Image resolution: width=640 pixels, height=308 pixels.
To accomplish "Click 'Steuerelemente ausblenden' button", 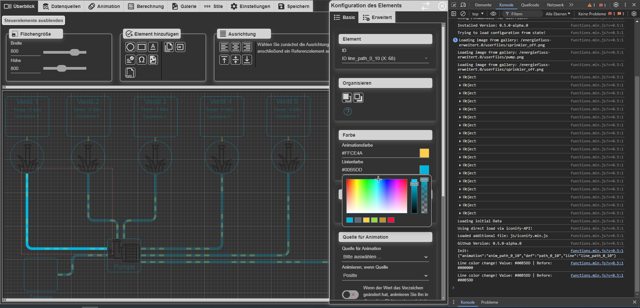I will click(x=34, y=20).
